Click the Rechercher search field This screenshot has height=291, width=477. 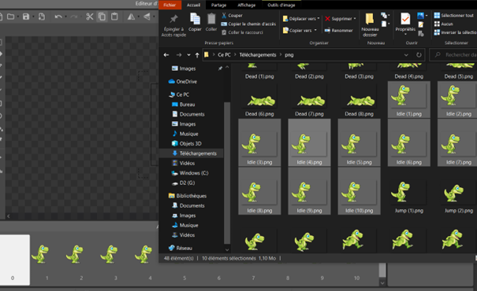(453, 55)
